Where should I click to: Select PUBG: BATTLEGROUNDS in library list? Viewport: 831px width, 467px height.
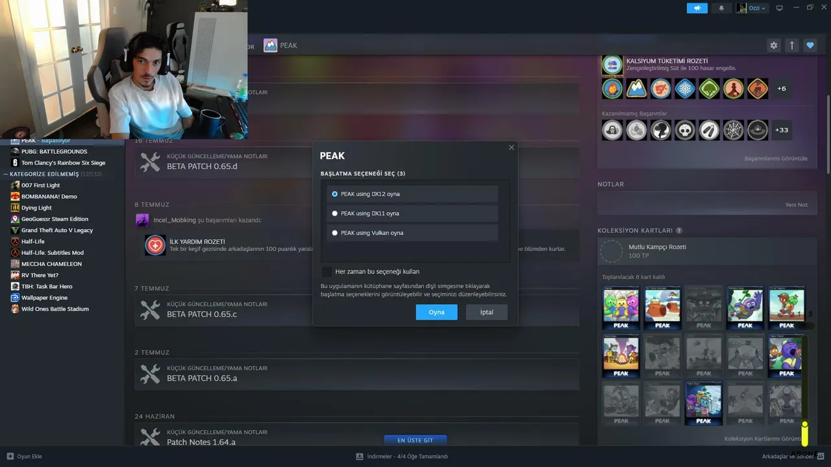click(62, 152)
